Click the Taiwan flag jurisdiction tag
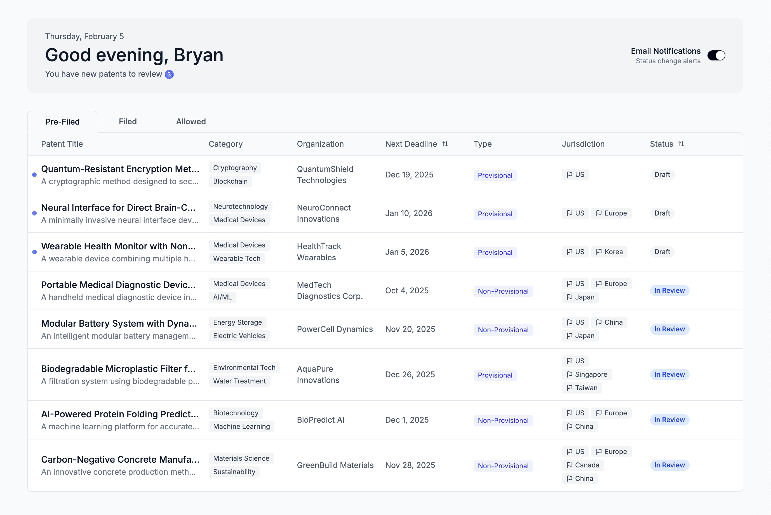 tap(582, 388)
